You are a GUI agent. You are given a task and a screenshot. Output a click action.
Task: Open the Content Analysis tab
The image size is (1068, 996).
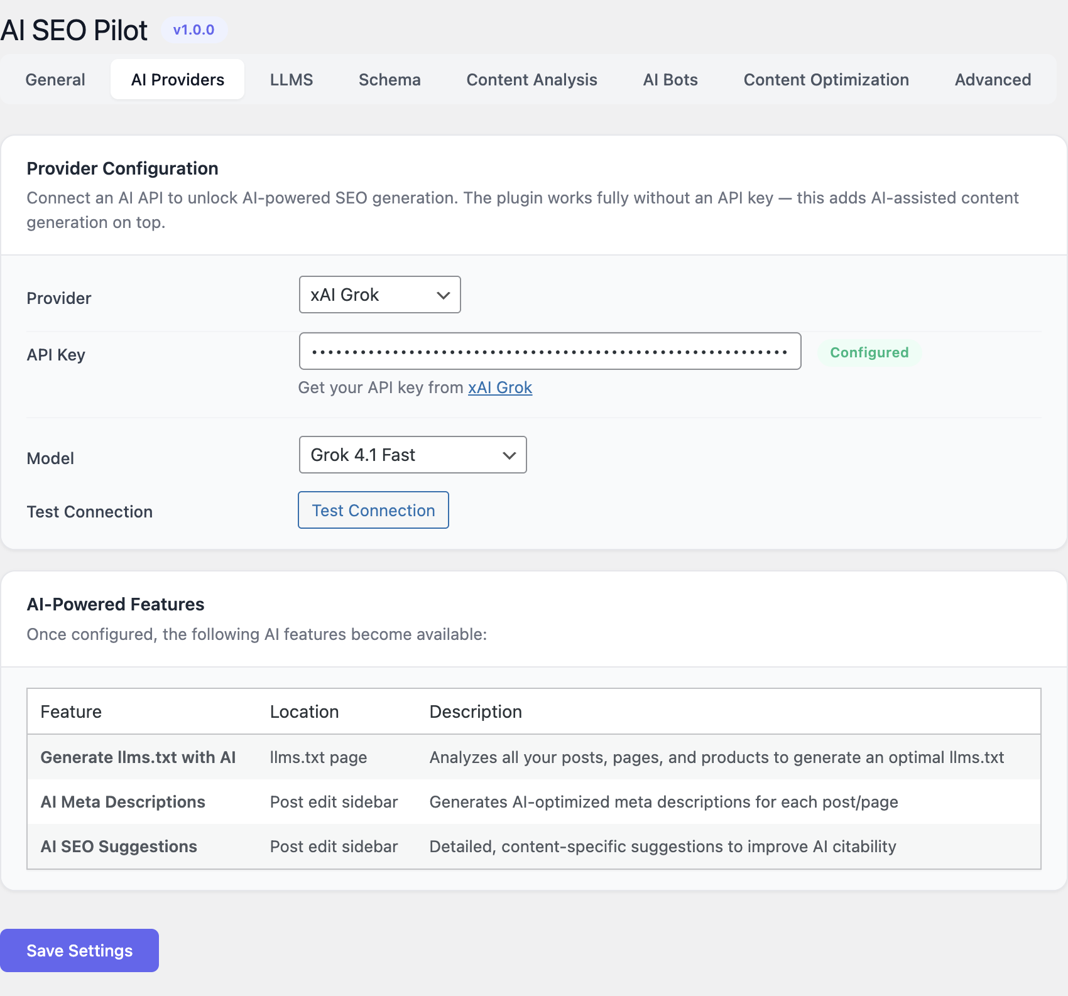pos(531,80)
